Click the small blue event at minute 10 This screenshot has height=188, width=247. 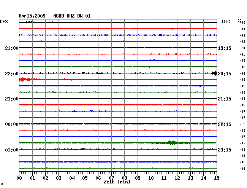(x=155, y=60)
